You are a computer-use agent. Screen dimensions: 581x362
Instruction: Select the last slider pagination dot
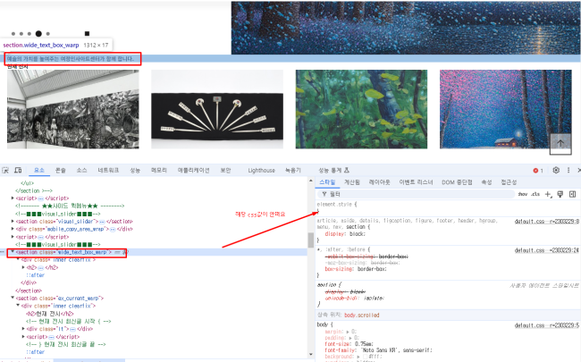pos(47,34)
